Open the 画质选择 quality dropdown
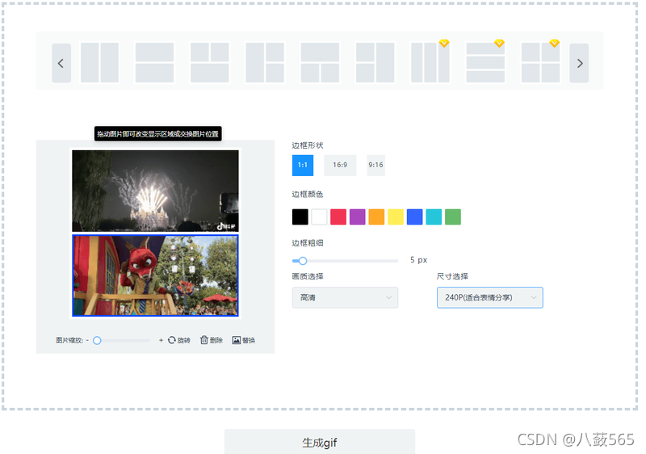646x454 pixels. [345, 297]
